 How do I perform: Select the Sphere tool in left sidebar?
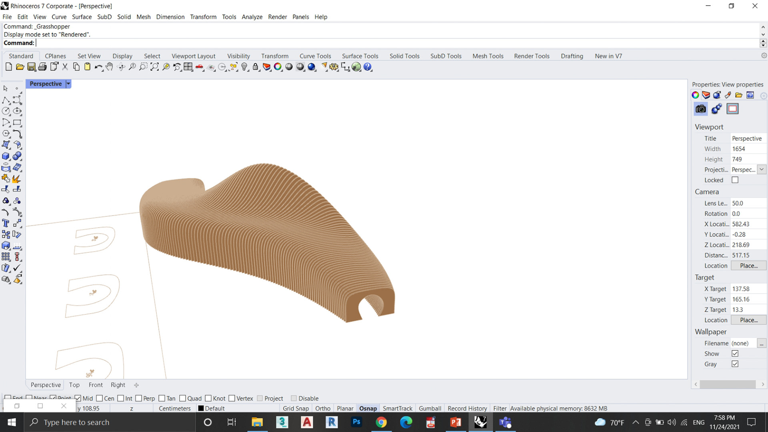pyautogui.click(x=18, y=156)
